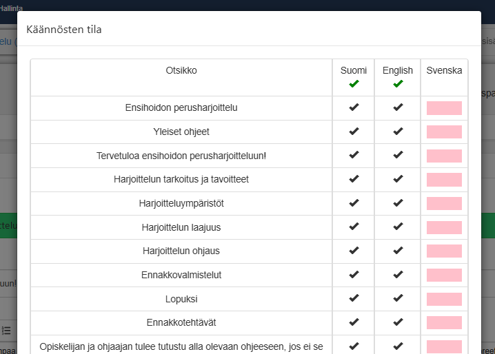Click English checkmark in Ennakkotehtävät row
Viewport: 495px width, 354px height.
pyautogui.click(x=398, y=322)
